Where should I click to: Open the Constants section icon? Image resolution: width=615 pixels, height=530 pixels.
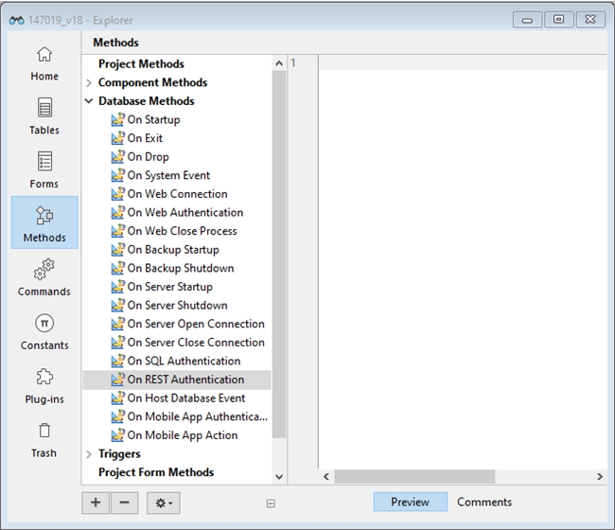tap(44, 325)
